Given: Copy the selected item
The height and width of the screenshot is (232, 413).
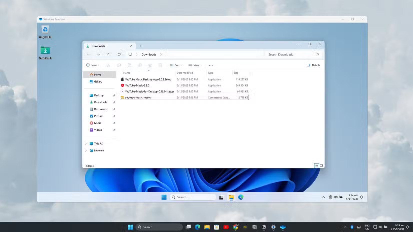Looking at the screenshot, I should click(119, 65).
